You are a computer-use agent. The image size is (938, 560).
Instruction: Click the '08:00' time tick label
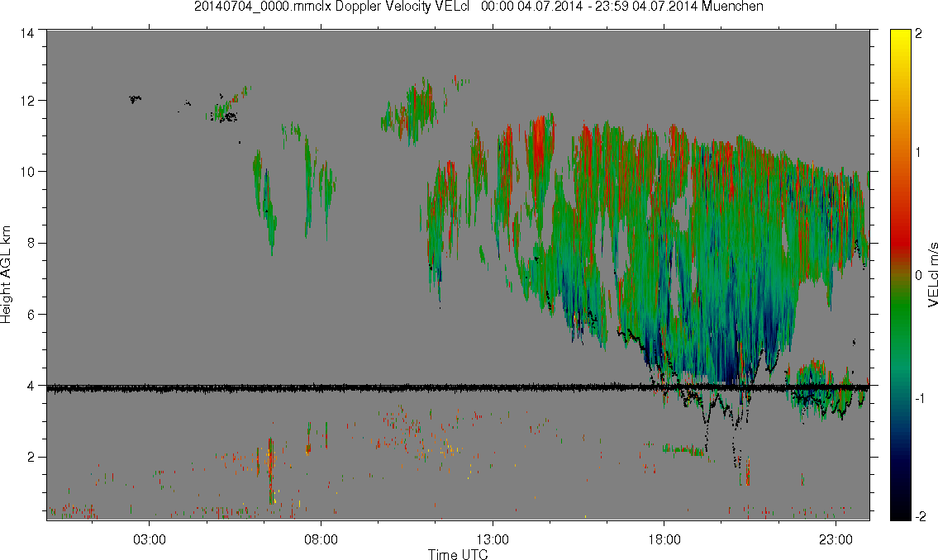tap(321, 539)
